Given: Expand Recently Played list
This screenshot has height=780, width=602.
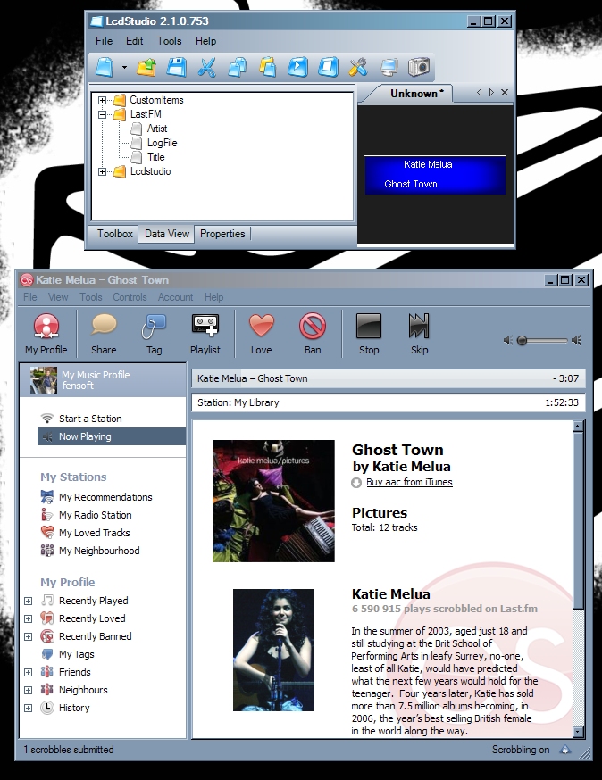Looking at the screenshot, I should (29, 602).
